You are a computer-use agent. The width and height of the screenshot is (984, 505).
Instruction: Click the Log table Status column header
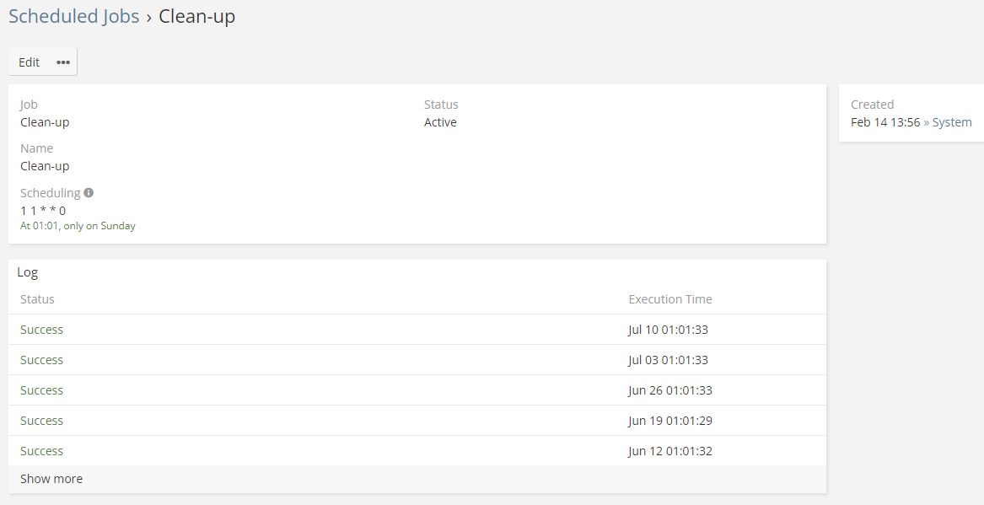37,299
